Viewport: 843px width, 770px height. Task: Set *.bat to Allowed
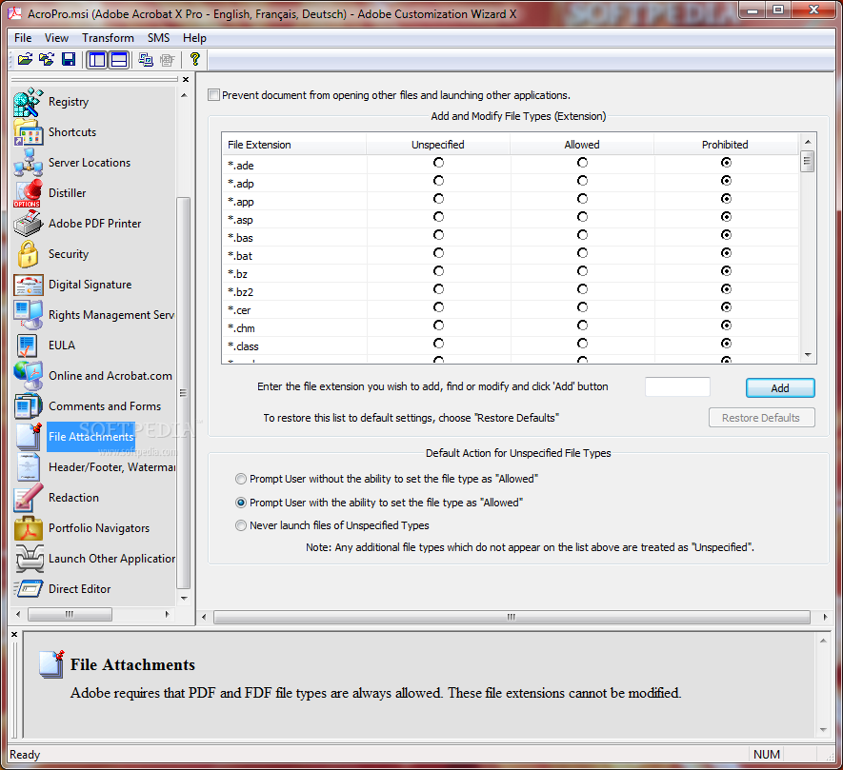pos(582,253)
